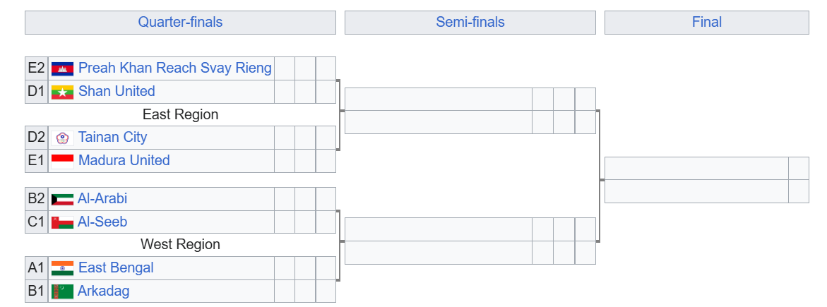Click the Chinese Taipei flag icon

[62, 138]
